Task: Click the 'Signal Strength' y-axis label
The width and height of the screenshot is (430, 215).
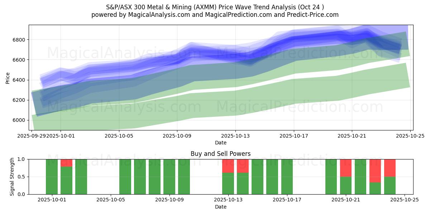Action: (x=12, y=177)
